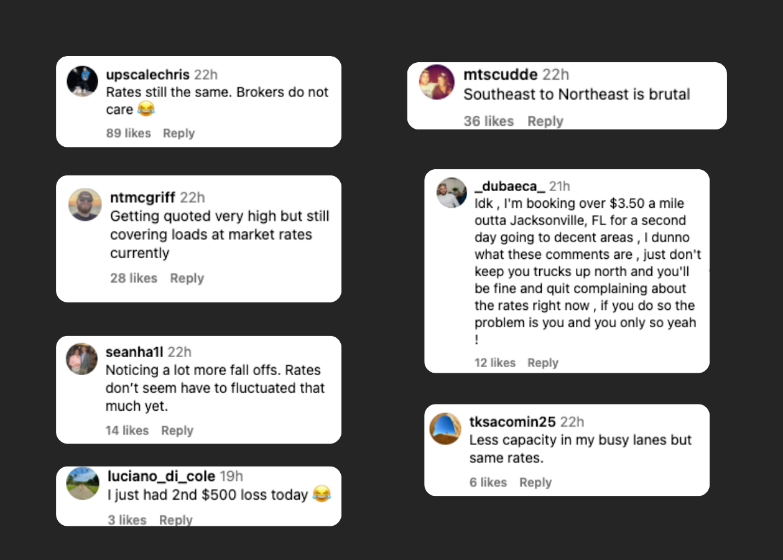Click upscalechris profile avatar
The image size is (783, 560).
83,81
